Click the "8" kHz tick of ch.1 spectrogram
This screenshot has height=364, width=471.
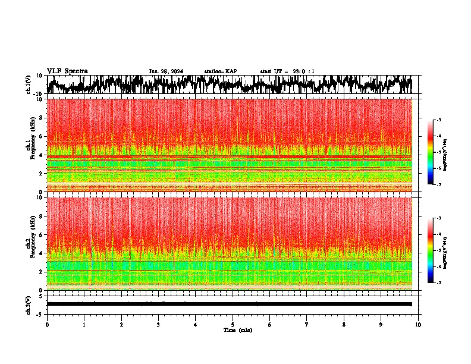click(42, 118)
